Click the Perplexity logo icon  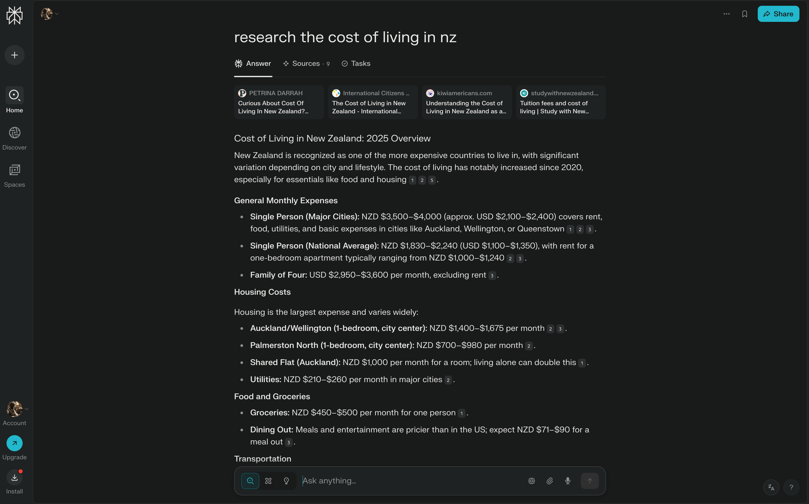coord(15,15)
